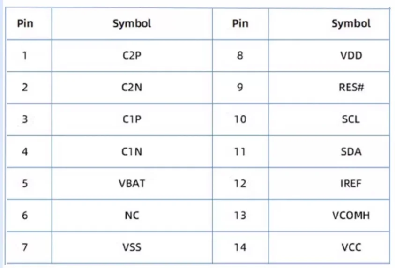Select the C1N symbol cell
The height and width of the screenshot is (268, 395).
(132, 151)
